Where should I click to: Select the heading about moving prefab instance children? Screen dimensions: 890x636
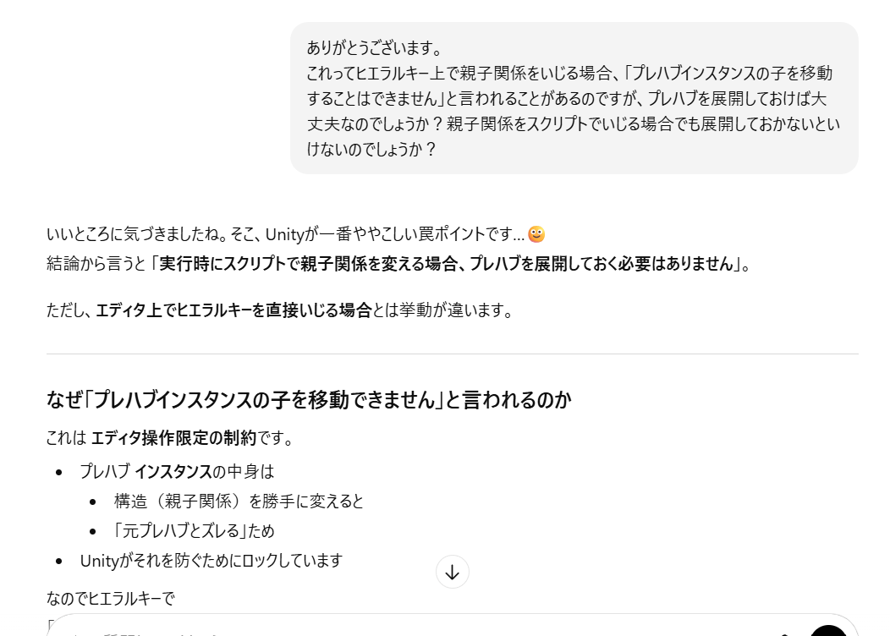(x=310, y=400)
